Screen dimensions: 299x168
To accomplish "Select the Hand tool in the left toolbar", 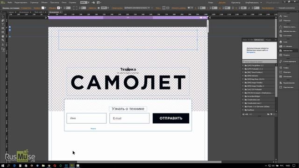I will (3, 36).
